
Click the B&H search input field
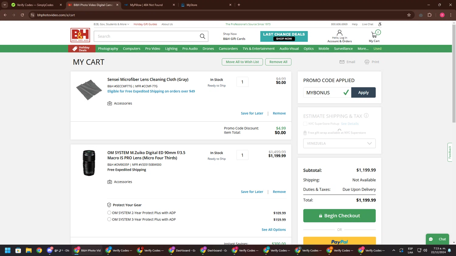coord(146,36)
